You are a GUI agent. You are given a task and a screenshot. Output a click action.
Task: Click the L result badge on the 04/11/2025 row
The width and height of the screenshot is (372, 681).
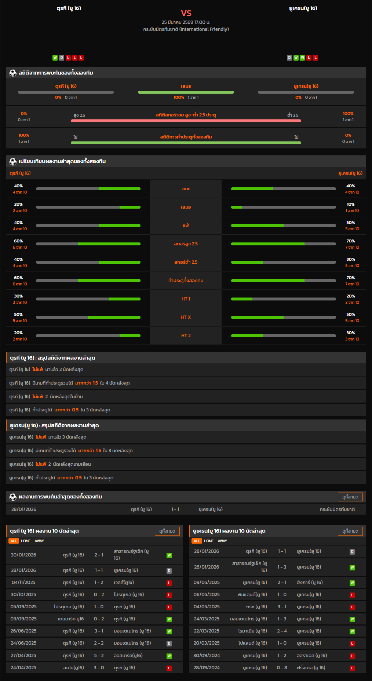169,583
